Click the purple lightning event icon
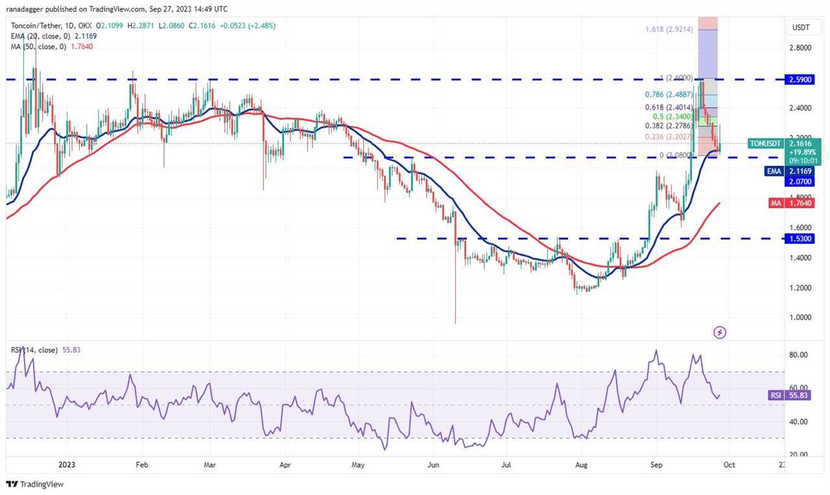The height and width of the screenshot is (495, 830). [719, 333]
